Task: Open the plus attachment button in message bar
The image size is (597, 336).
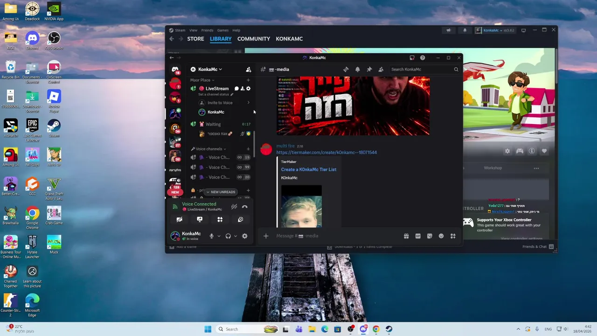Action: (266, 236)
